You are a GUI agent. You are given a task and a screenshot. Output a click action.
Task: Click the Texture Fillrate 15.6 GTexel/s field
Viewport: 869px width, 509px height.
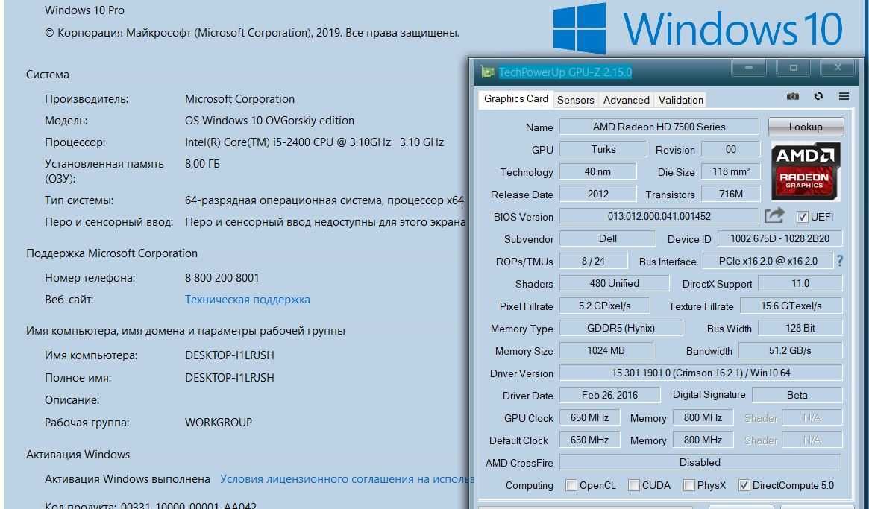coord(791,306)
